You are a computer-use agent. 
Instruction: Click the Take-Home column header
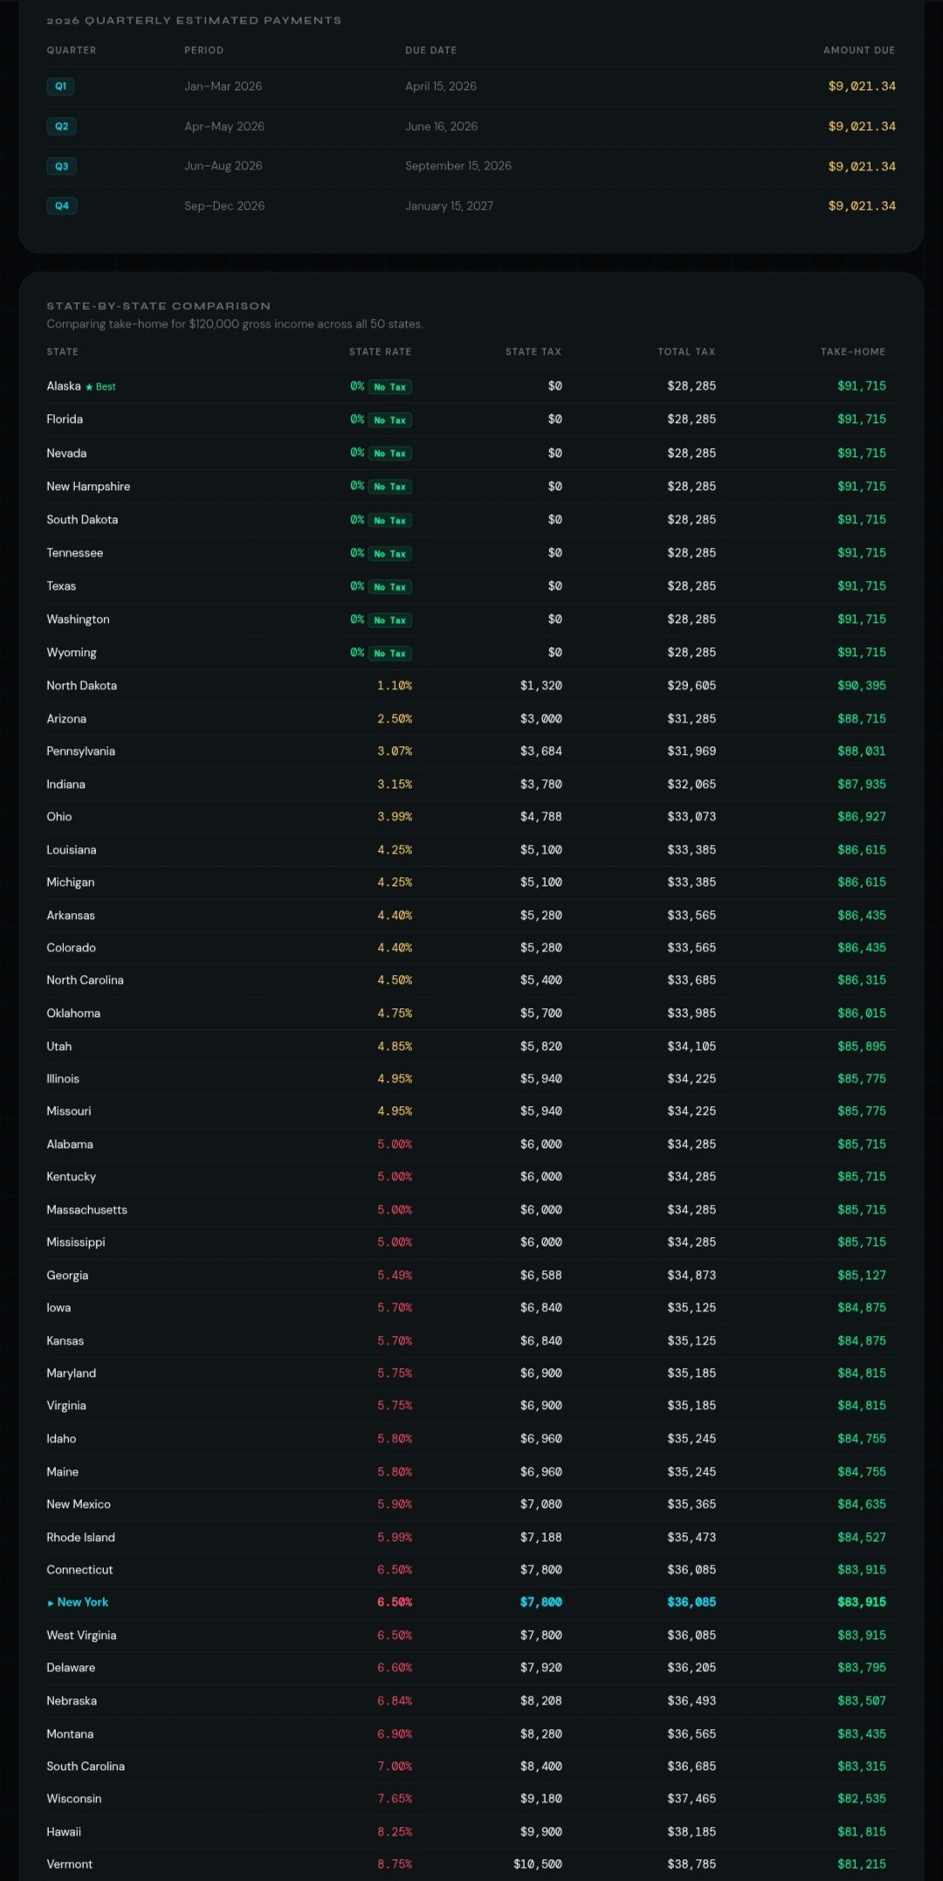click(853, 352)
